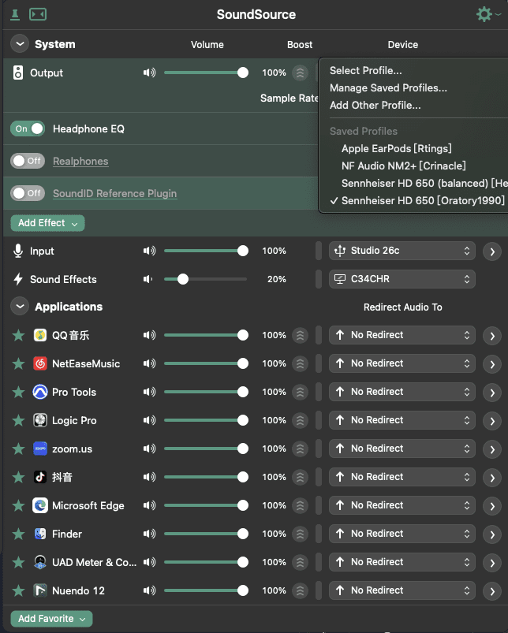Open SoundID Reference Plugin link
Image resolution: width=508 pixels, height=633 pixels.
tap(114, 193)
